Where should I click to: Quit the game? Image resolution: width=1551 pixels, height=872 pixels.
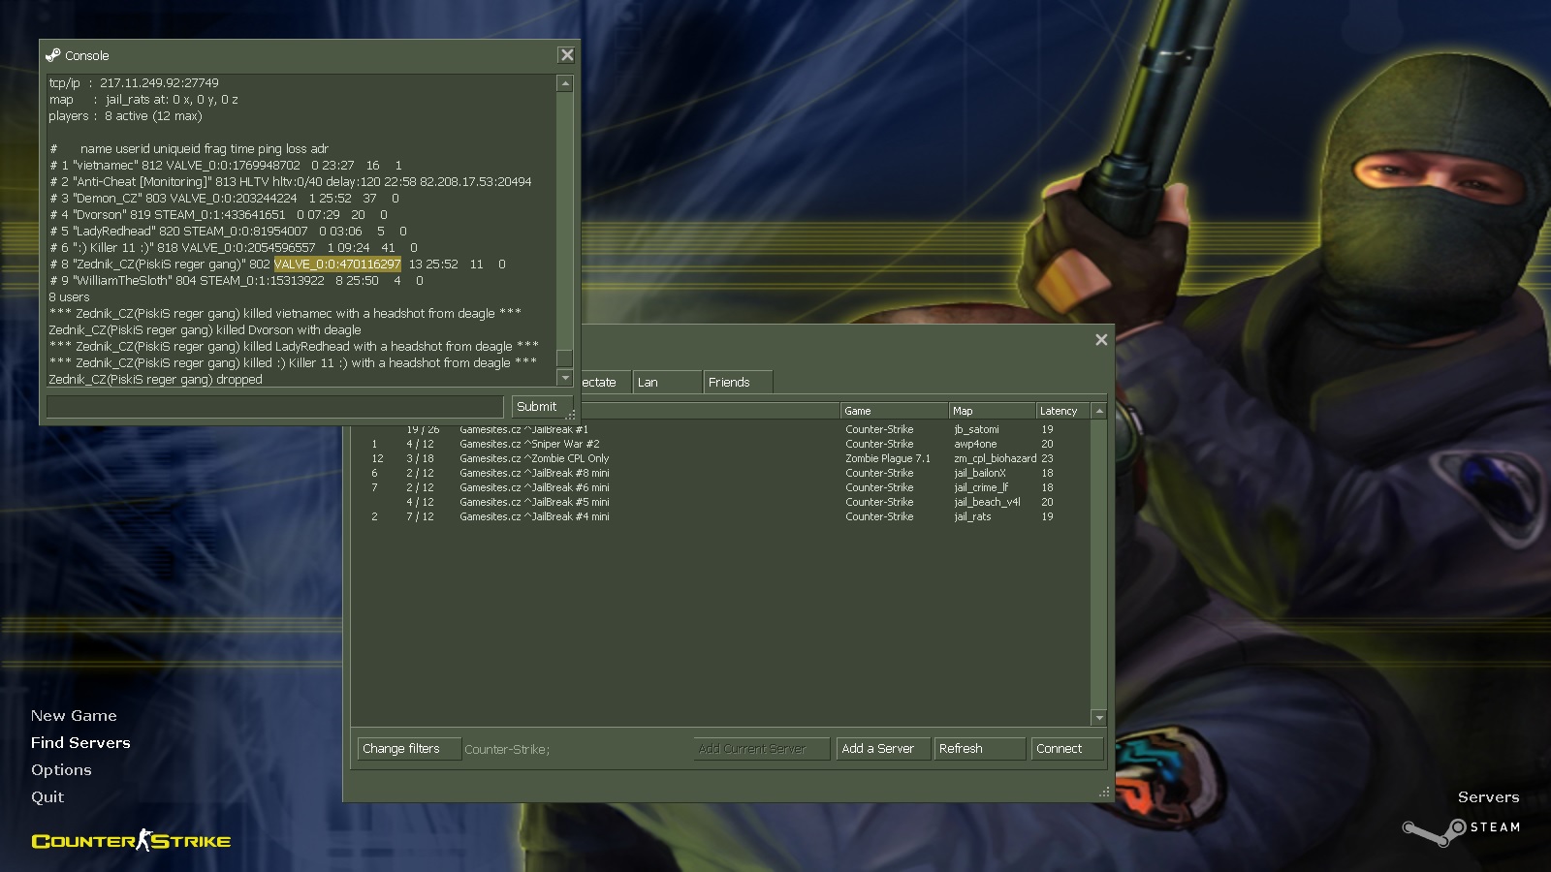(47, 796)
